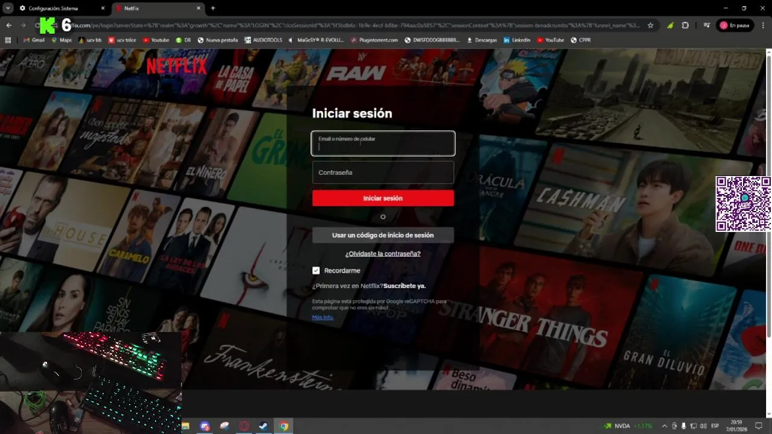
Task: Click the 'Suscríbete ya.' link
Action: click(405, 286)
